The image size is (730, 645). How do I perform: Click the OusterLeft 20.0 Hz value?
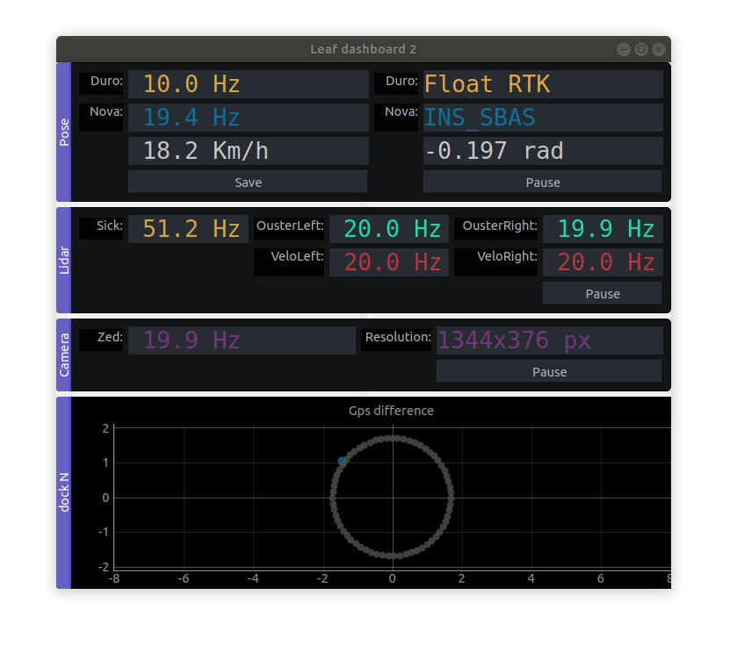click(389, 229)
